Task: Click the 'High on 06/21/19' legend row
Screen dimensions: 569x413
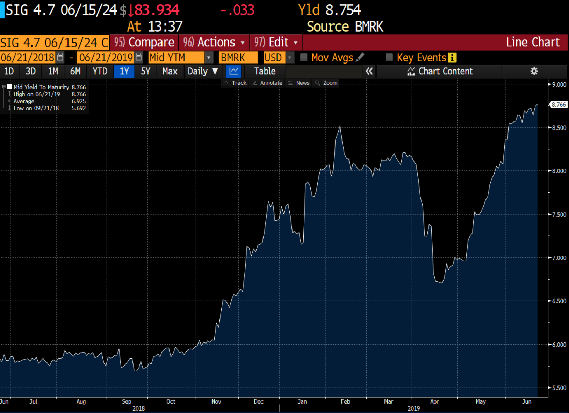Action: [x=49, y=94]
